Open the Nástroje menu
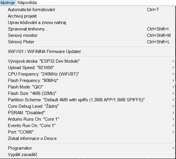 tap(7, 3)
